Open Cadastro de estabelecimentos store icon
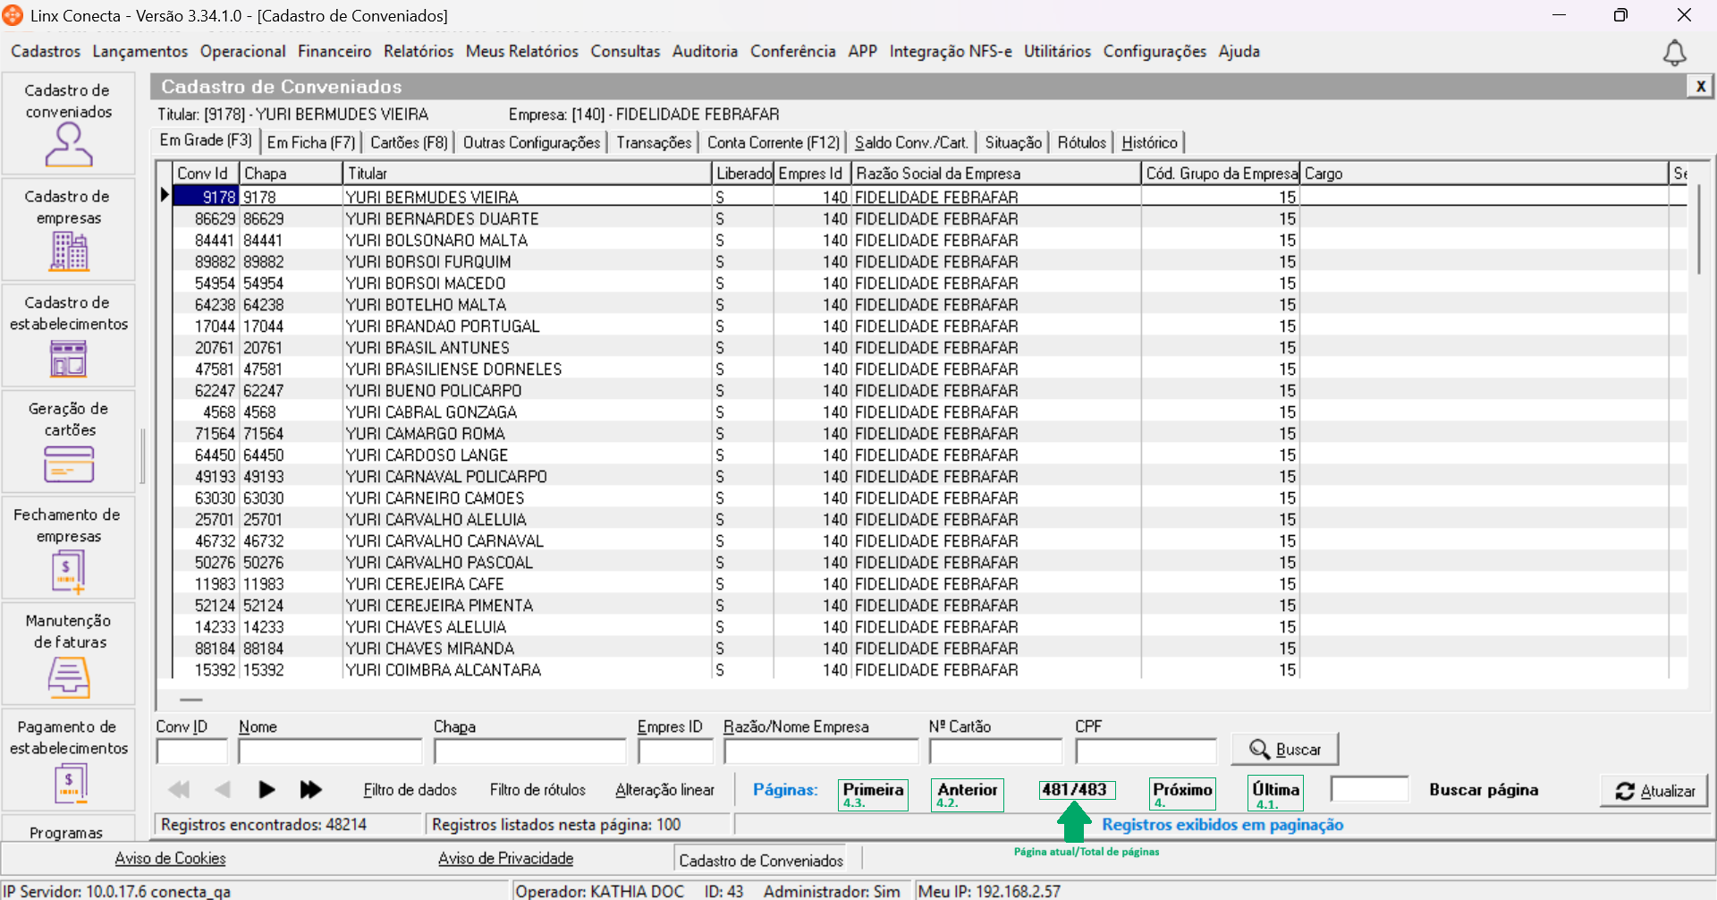Screen dimensions: 1717x900 click(x=69, y=358)
